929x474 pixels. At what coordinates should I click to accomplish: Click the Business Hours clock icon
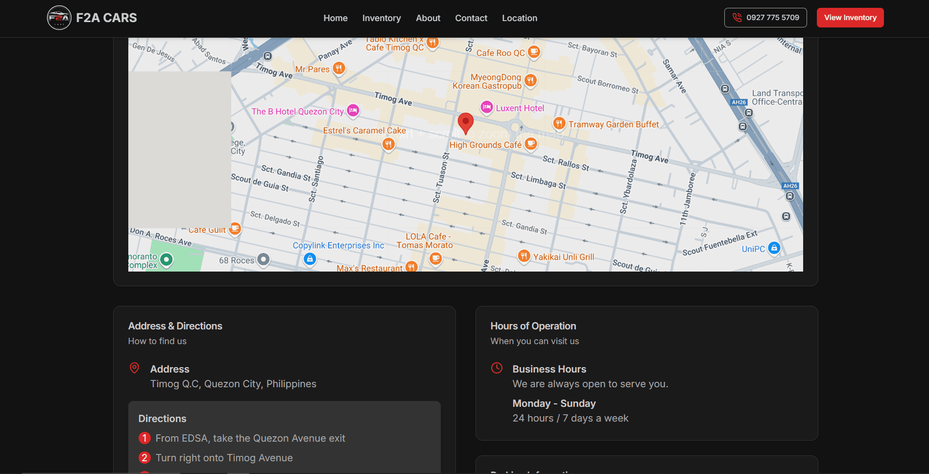point(497,368)
